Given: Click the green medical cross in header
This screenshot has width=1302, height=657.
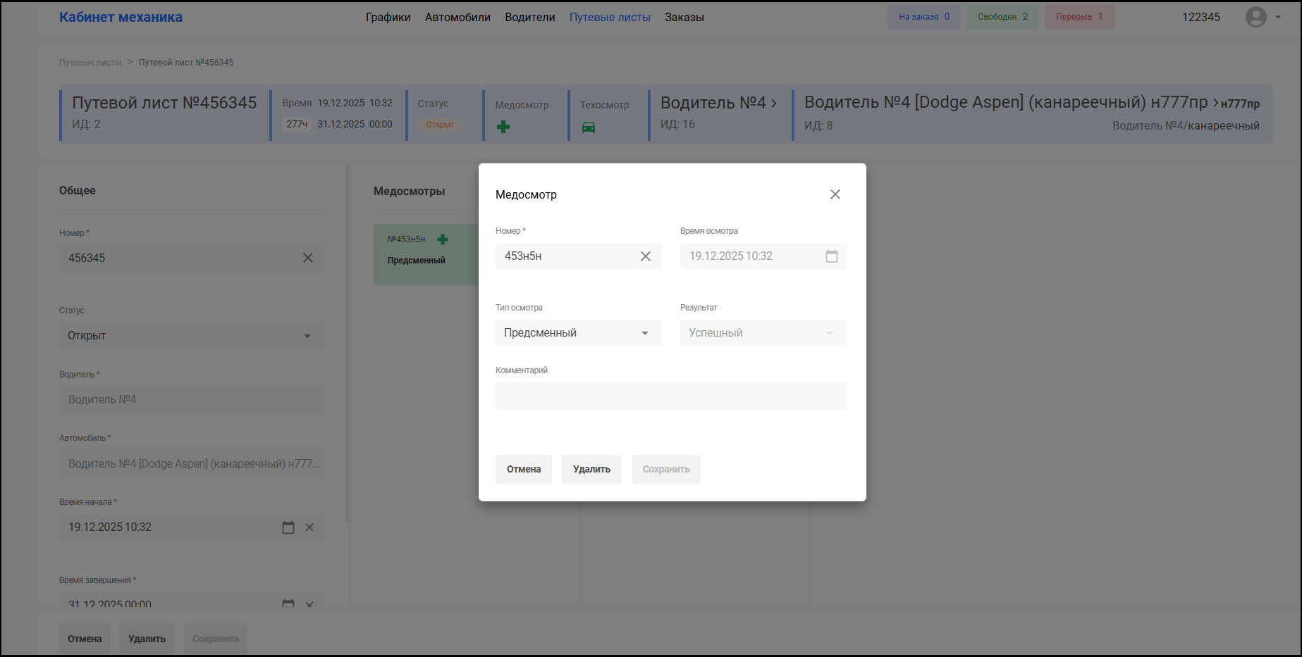Looking at the screenshot, I should (503, 127).
